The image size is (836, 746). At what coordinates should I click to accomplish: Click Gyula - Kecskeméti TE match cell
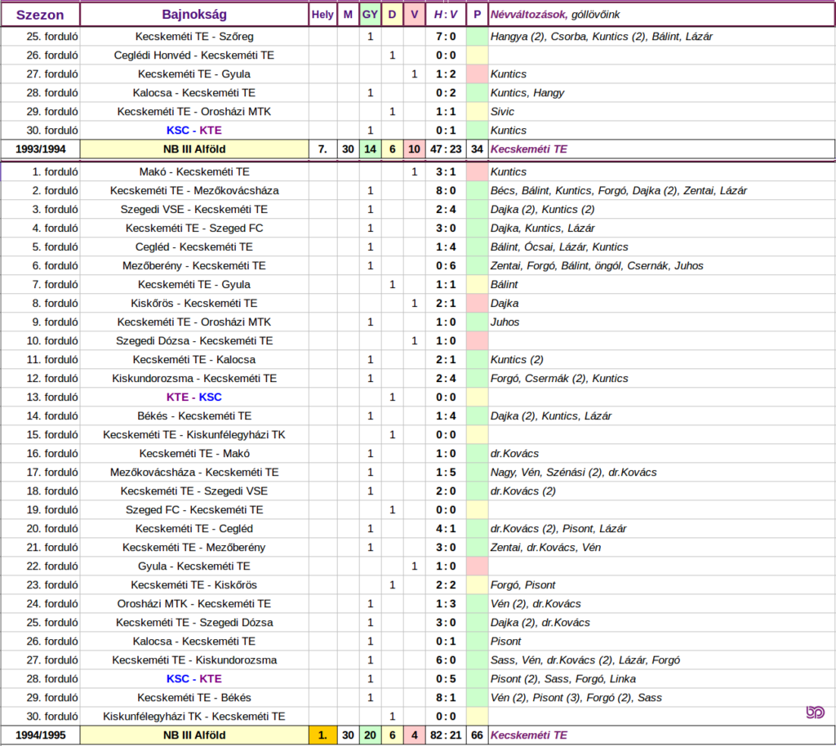(x=194, y=566)
